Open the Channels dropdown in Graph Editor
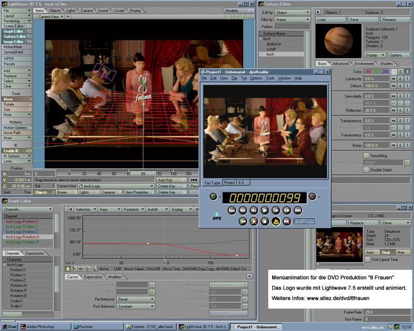This screenshot has width=414, height=331. (x=28, y=209)
